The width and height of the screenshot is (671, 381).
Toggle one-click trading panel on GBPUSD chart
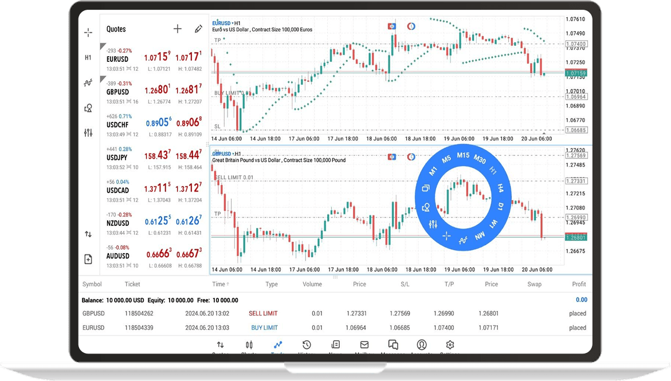pyautogui.click(x=391, y=157)
